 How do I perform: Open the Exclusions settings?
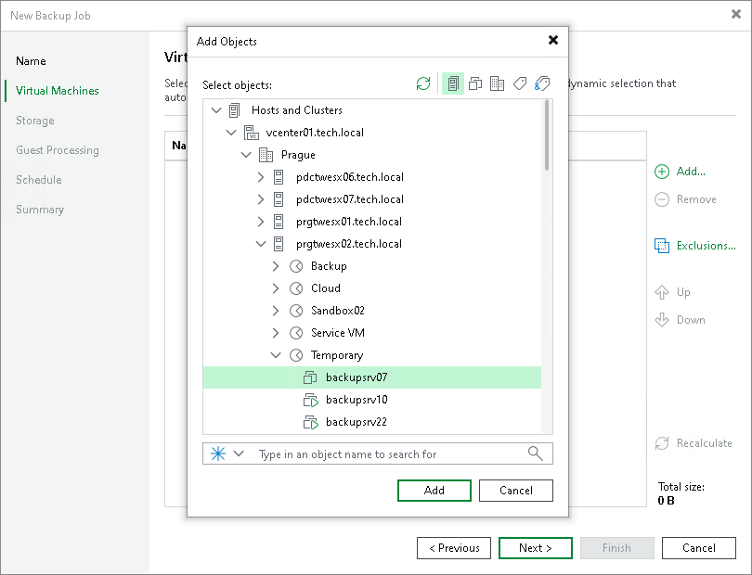click(x=697, y=245)
